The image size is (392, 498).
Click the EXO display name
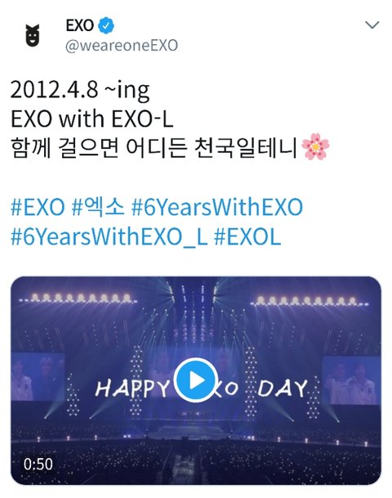[80, 25]
